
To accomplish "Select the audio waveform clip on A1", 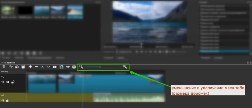I will 129,97.
